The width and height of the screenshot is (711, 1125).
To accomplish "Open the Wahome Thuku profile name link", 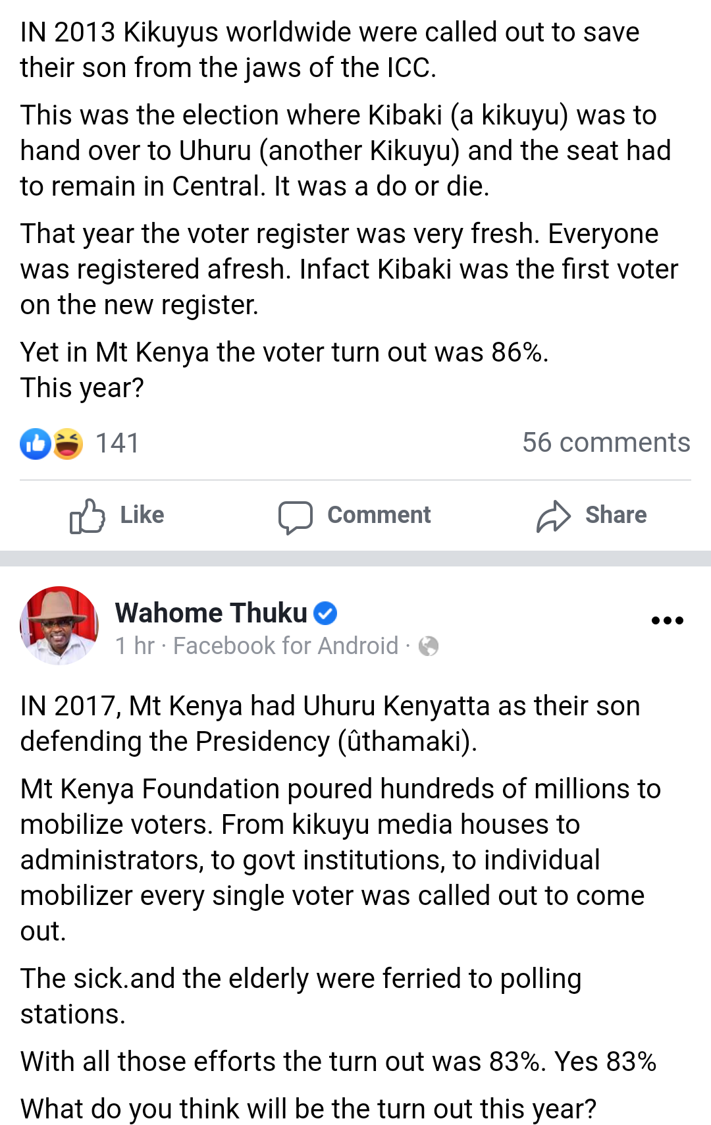I will (x=211, y=613).
